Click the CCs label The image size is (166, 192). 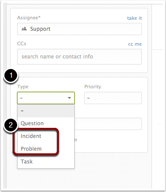coord(22,43)
